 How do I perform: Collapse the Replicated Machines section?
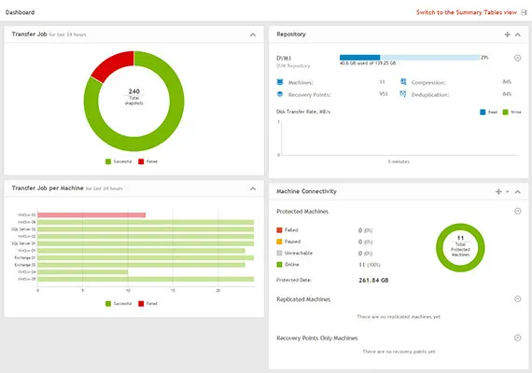tap(517, 299)
